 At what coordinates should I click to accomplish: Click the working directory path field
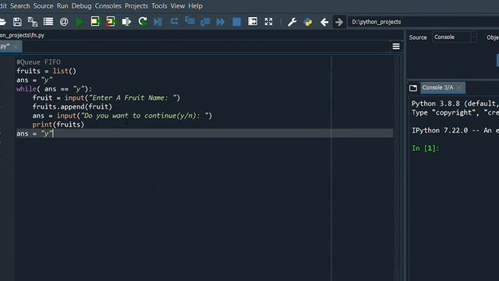[423, 22]
